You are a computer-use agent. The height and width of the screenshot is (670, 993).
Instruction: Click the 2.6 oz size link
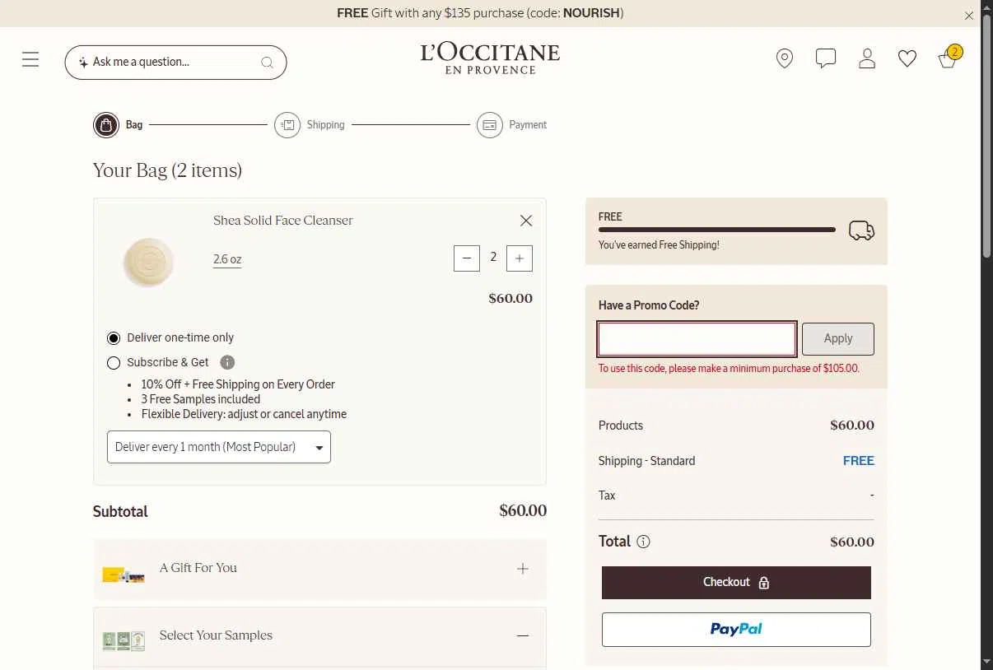(227, 259)
